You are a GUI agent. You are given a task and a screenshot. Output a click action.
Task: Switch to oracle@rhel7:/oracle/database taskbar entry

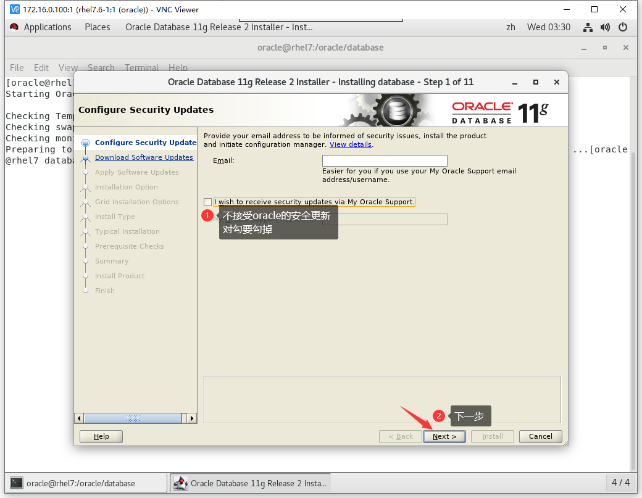tap(86, 483)
